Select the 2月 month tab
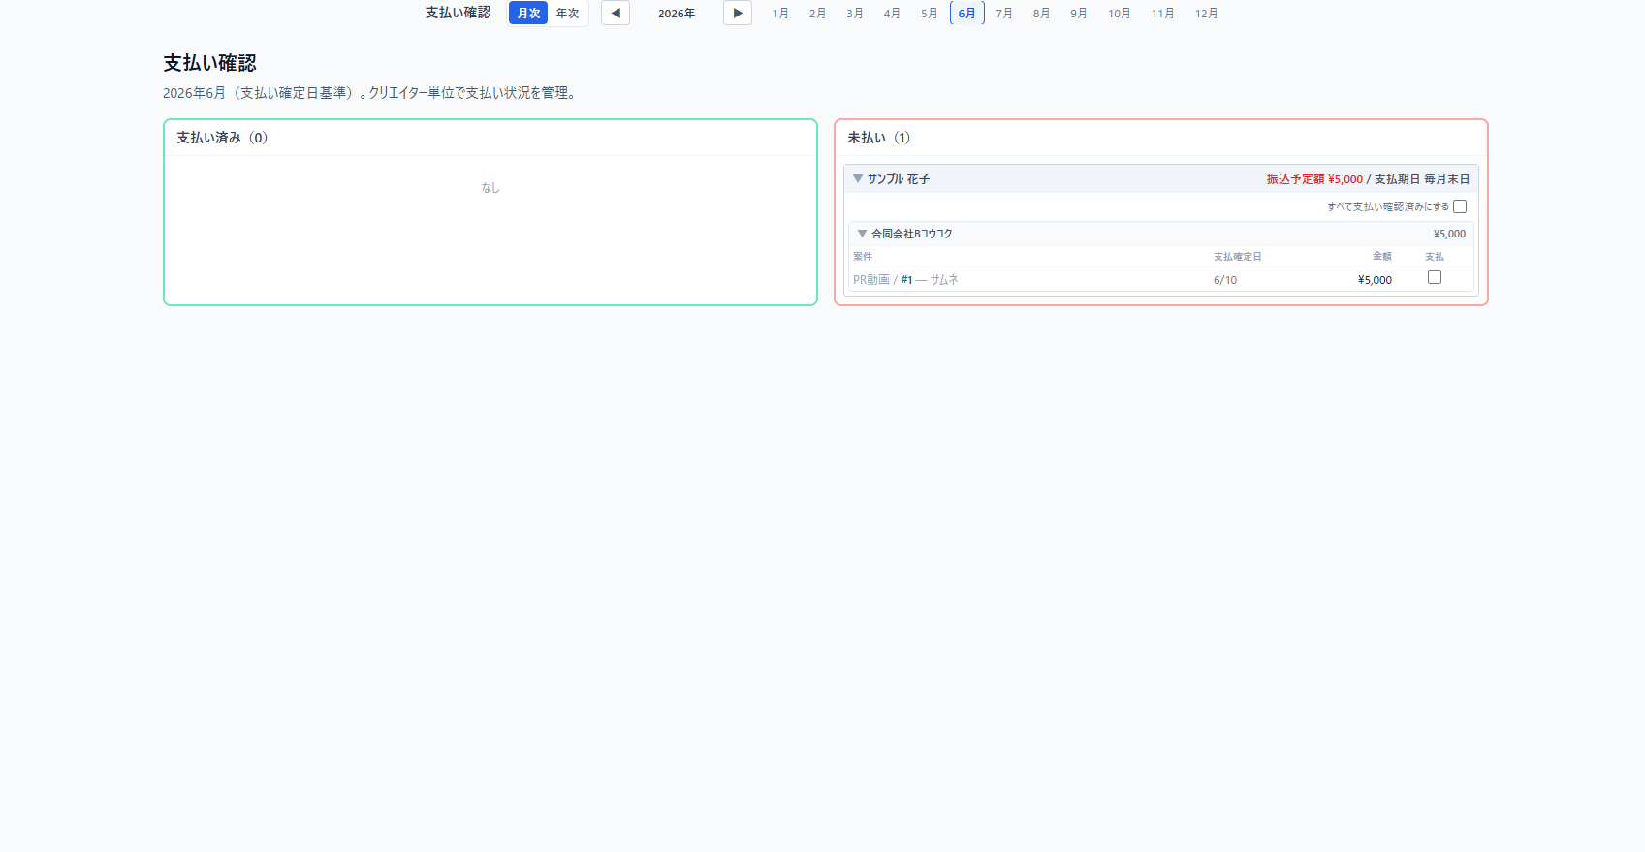This screenshot has width=1645, height=852. [x=817, y=14]
